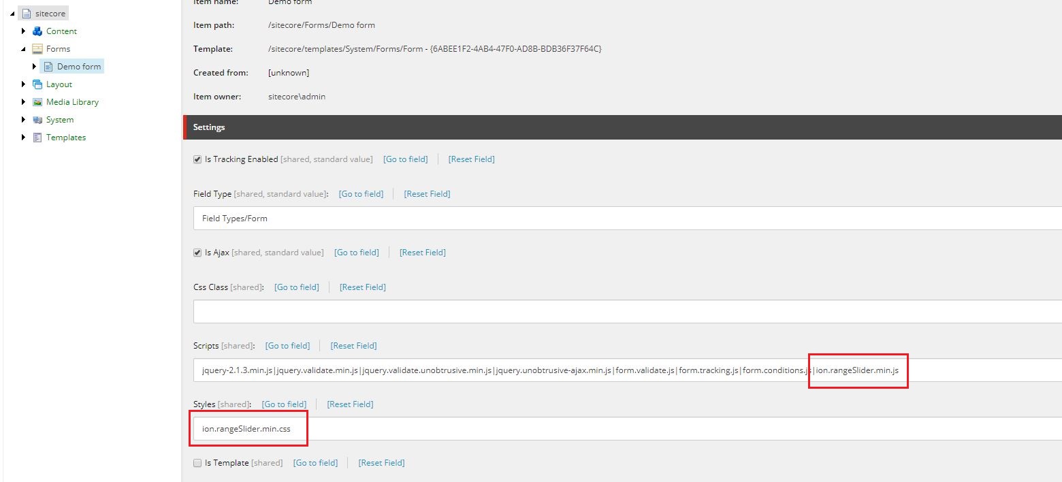Viewport: 1062px width, 482px height.
Task: Enable the Is Template checkbox
Action: coord(197,462)
